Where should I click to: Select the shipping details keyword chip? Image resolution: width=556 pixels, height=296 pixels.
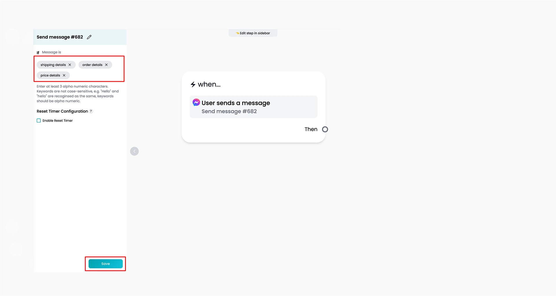[x=53, y=65]
